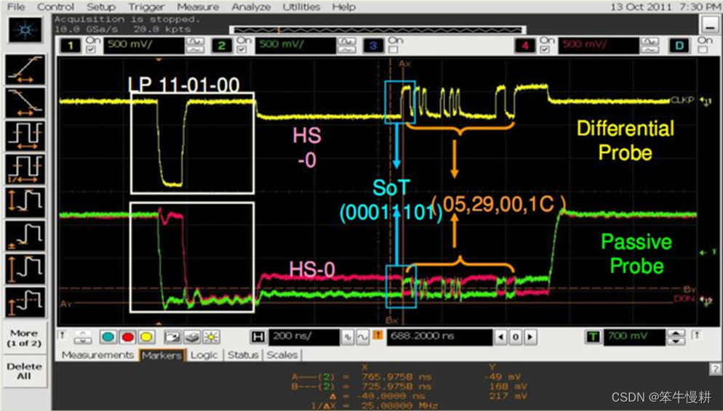Click the channel 1 button
The image size is (723, 411).
[x=71, y=46]
